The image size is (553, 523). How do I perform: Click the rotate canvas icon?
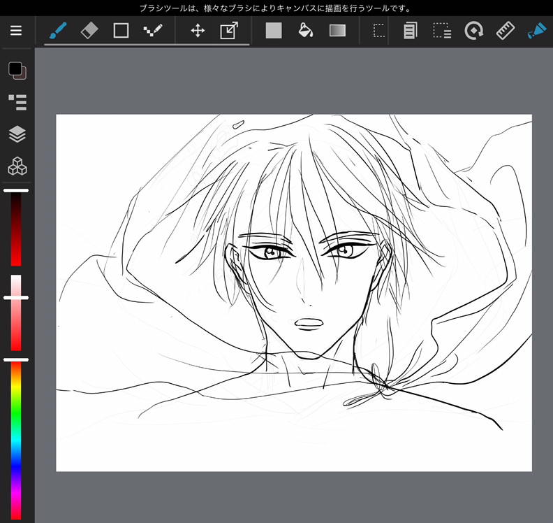pyautogui.click(x=473, y=31)
